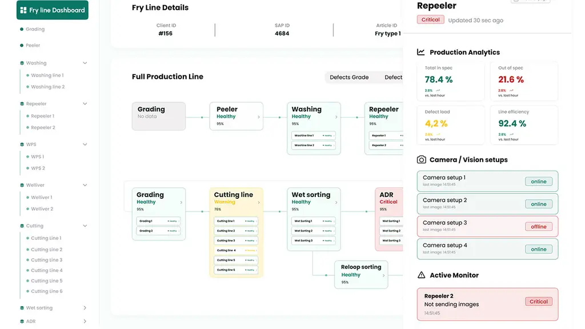This screenshot has width=585, height=329.
Task: Click the SAP ID value 4684
Action: pyautogui.click(x=282, y=34)
